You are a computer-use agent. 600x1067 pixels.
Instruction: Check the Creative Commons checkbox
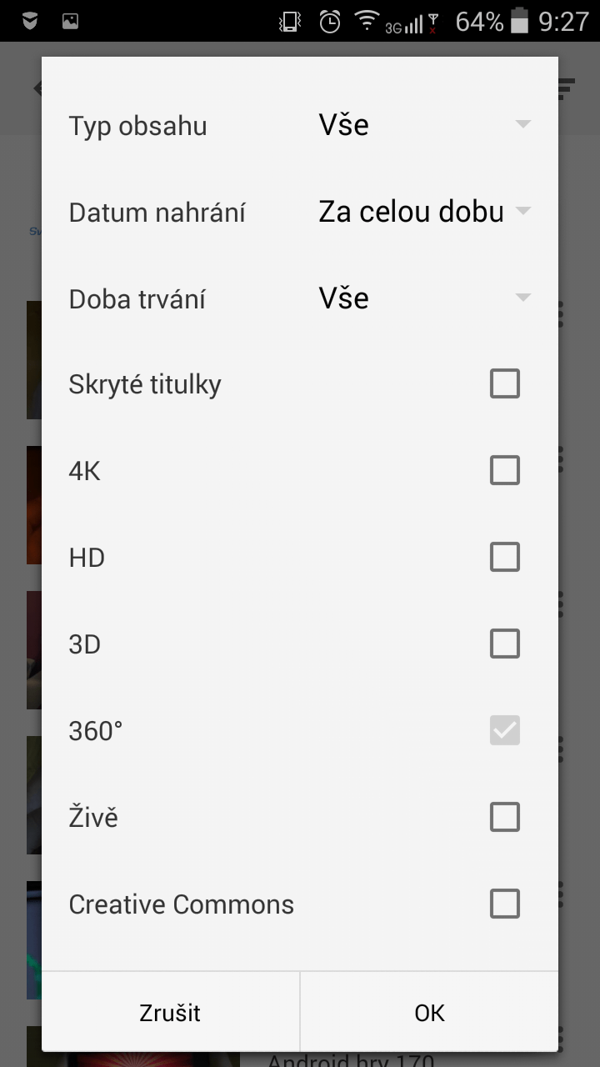(x=505, y=904)
